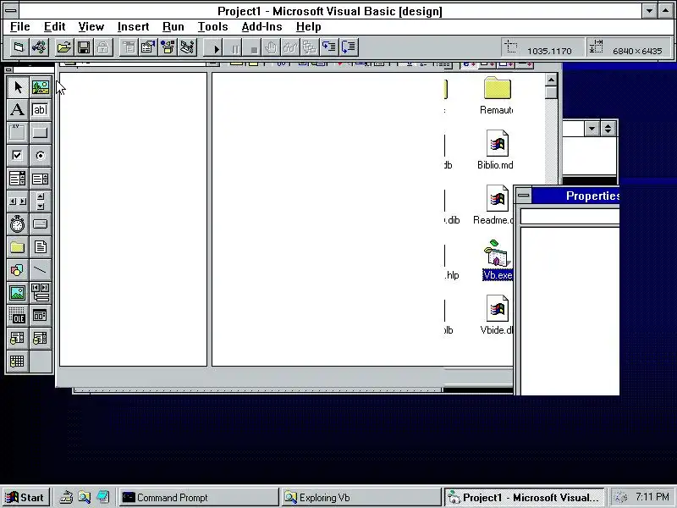The width and height of the screenshot is (677, 508).
Task: Select the Biblio.md file in Explorer
Action: click(x=495, y=150)
